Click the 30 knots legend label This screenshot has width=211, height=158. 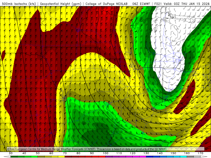tap(11, 153)
